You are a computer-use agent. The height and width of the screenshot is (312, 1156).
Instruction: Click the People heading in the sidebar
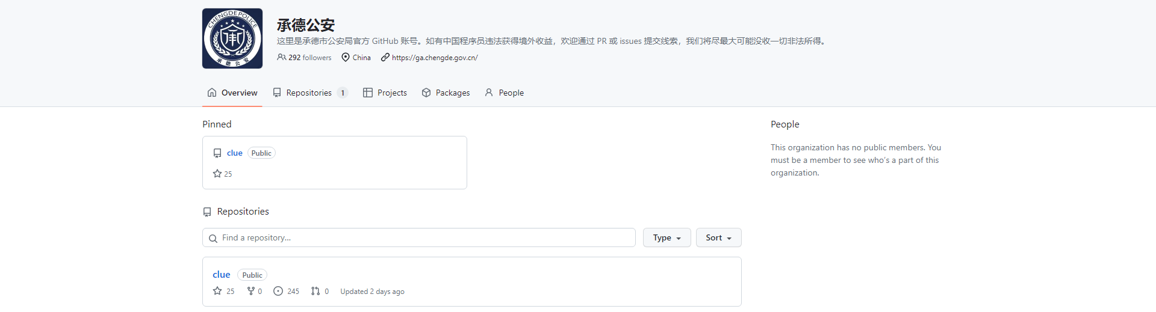785,124
